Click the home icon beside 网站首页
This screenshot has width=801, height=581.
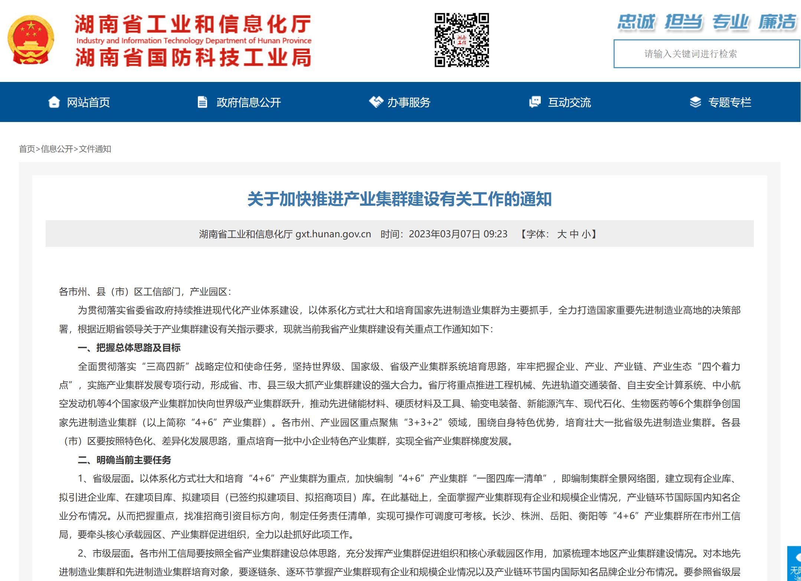click(x=54, y=102)
